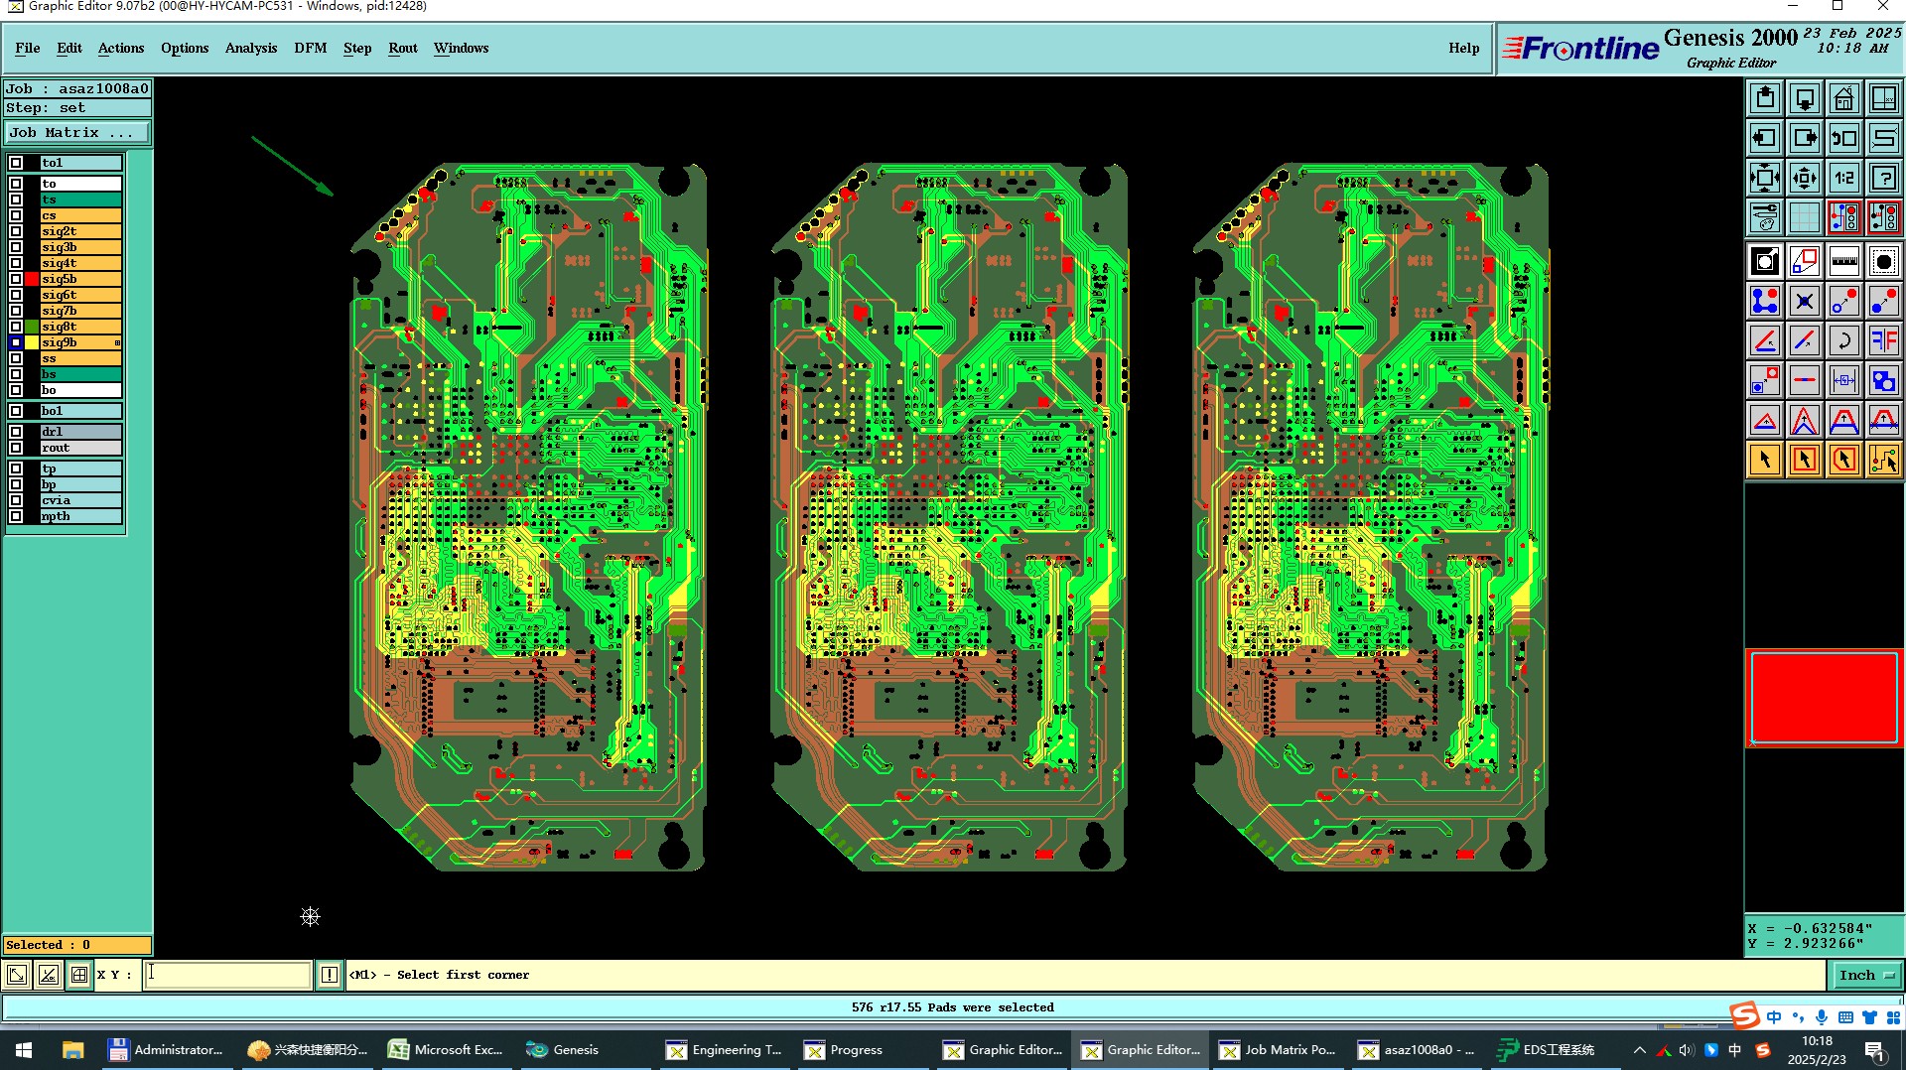The width and height of the screenshot is (1906, 1070).
Task: Click the red color swatch of sig5b
Action: pyautogui.click(x=32, y=279)
